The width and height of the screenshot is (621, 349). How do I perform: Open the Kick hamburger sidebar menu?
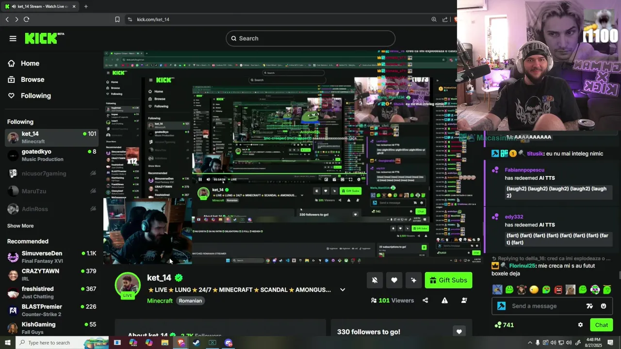pyautogui.click(x=13, y=38)
